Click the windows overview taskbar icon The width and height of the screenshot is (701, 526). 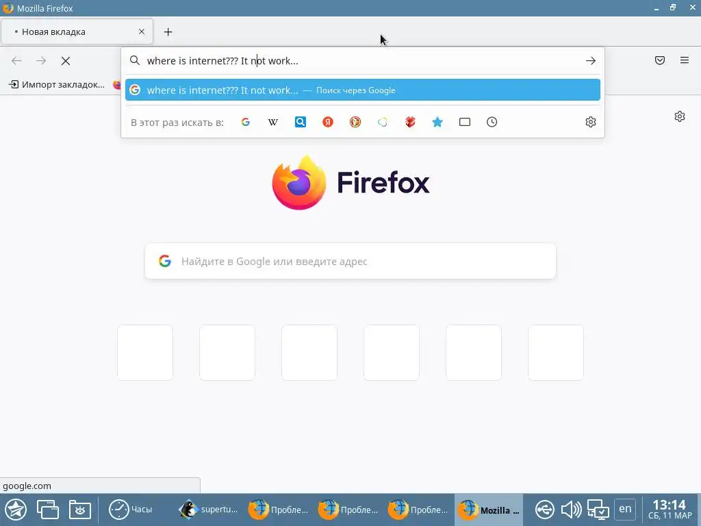coord(47,510)
